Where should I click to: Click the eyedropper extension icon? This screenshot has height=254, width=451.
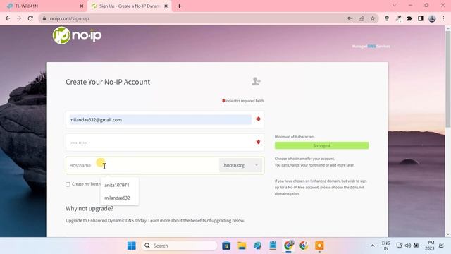(398, 18)
